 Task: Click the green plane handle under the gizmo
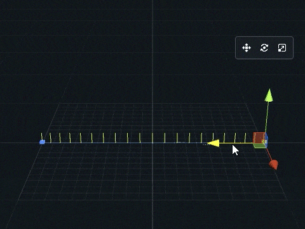coord(259,146)
